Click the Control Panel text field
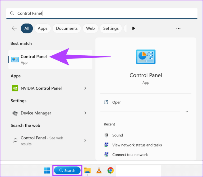This screenshot has height=177, width=203. coord(102,13)
